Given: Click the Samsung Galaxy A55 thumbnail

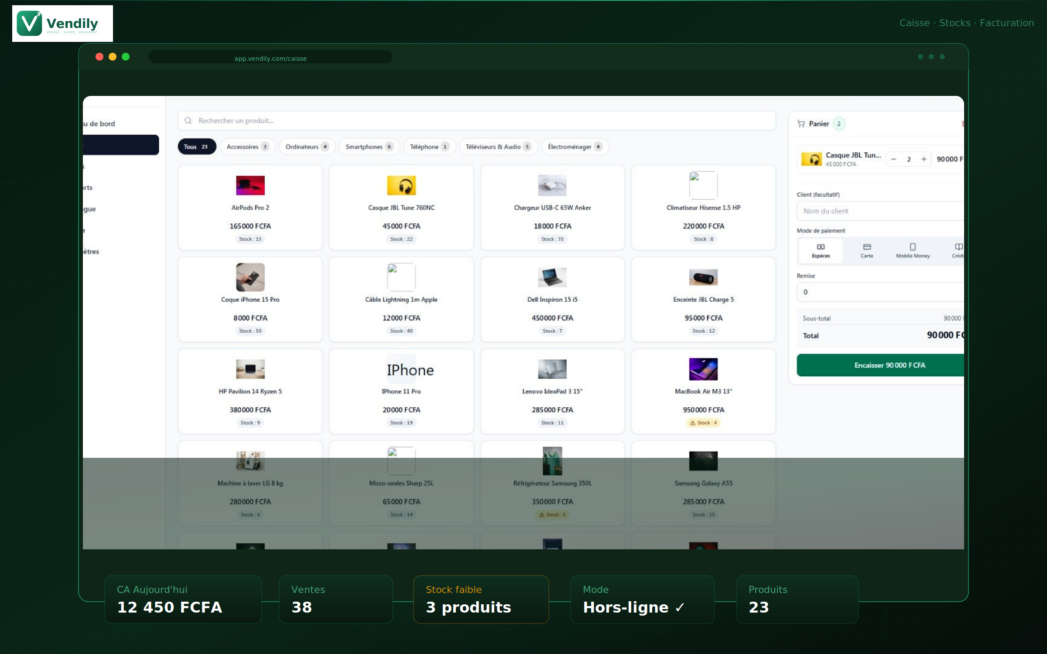Looking at the screenshot, I should coord(703,461).
